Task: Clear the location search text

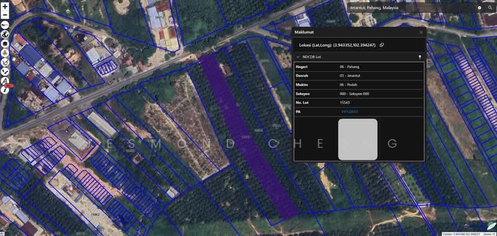Action: 480,7
